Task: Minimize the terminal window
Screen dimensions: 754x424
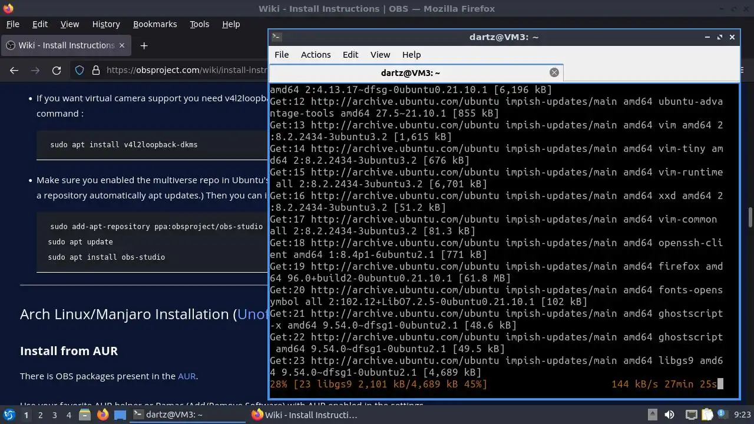Action: [x=707, y=37]
